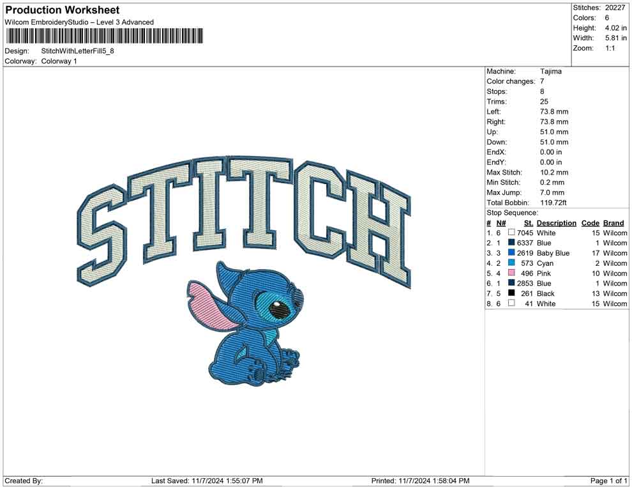Click the Width value '5.81 in'
The height and width of the screenshot is (487, 632).
(616, 38)
